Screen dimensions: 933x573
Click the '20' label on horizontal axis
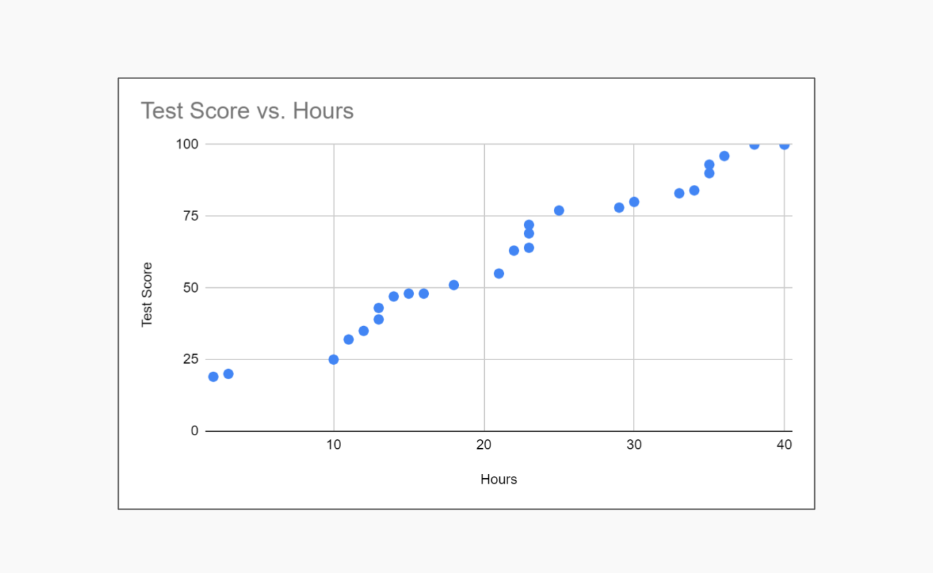pos(484,445)
